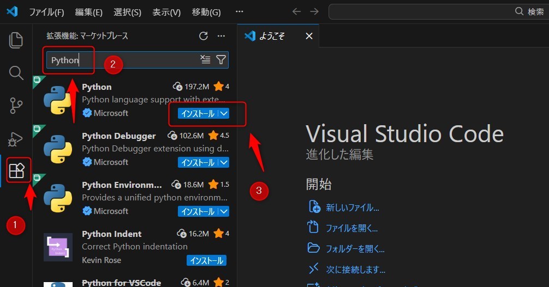
Task: Click the 拡張機能: マーケットプレース header
Action: click(87, 35)
